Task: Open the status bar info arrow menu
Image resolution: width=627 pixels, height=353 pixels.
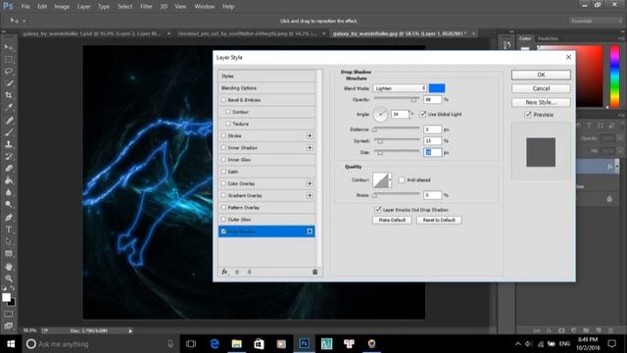Action: click(130, 331)
